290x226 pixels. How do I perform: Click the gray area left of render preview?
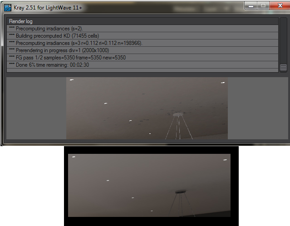point(36,108)
